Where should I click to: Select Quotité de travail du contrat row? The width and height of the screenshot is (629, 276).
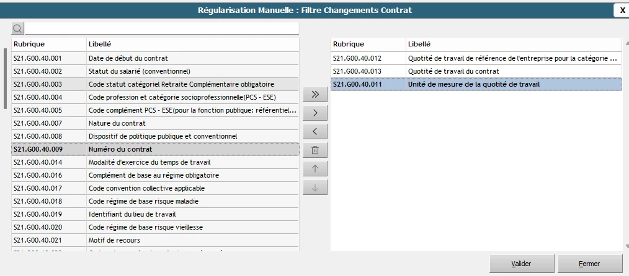tap(476, 71)
